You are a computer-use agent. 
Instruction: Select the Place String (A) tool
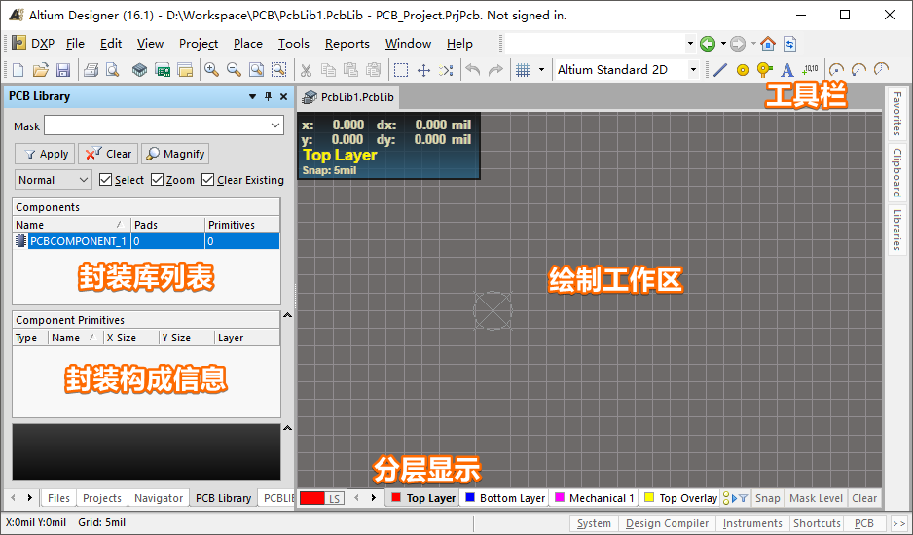point(786,70)
